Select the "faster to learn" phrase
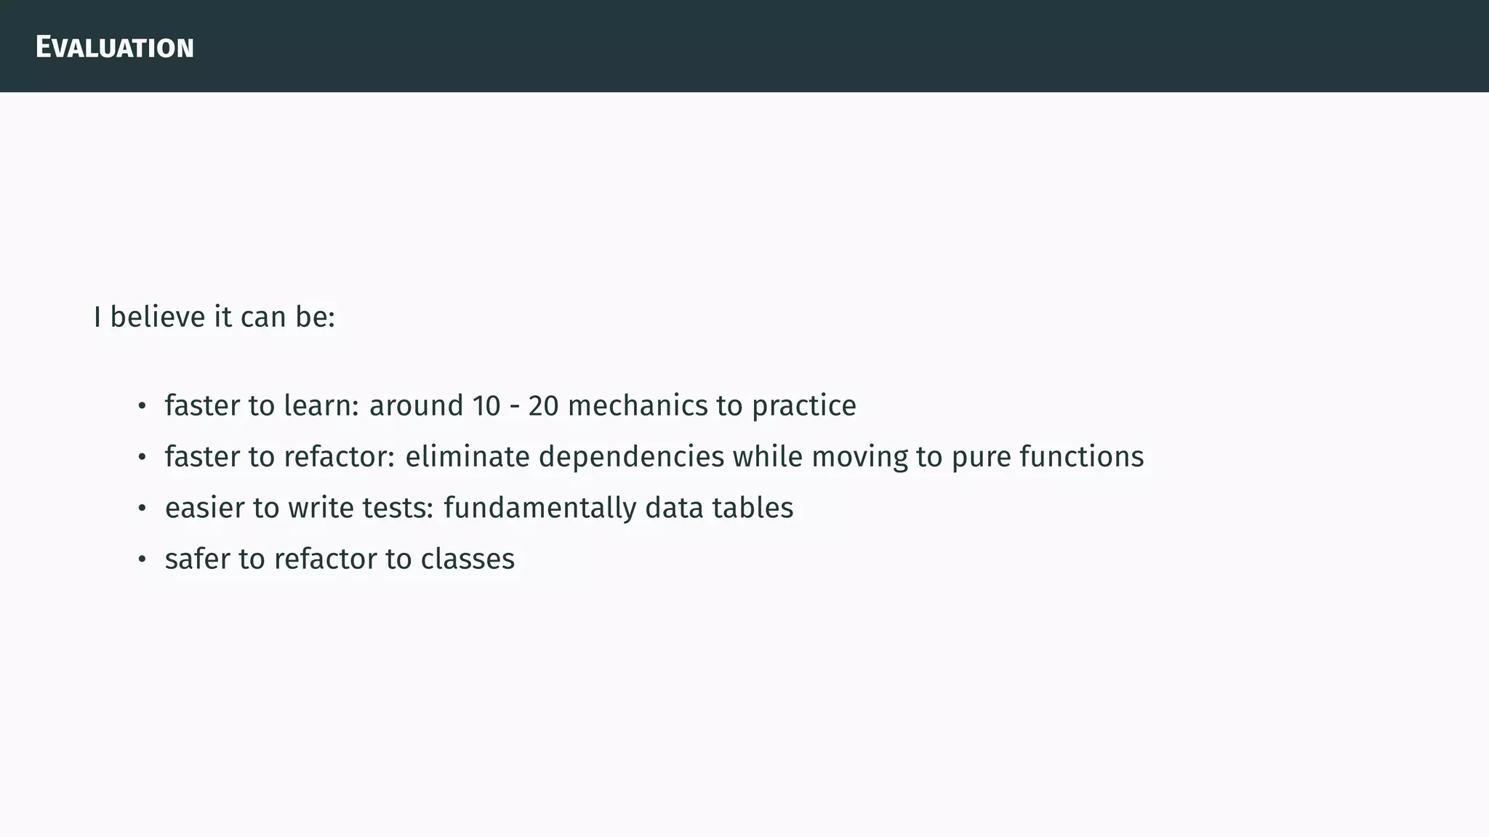 click(262, 405)
